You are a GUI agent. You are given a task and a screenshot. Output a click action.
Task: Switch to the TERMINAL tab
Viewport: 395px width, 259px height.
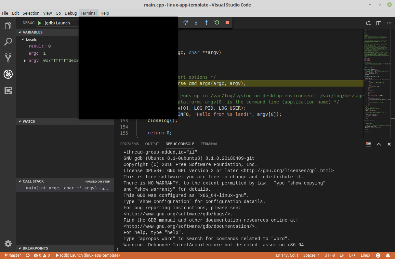[x=209, y=143]
